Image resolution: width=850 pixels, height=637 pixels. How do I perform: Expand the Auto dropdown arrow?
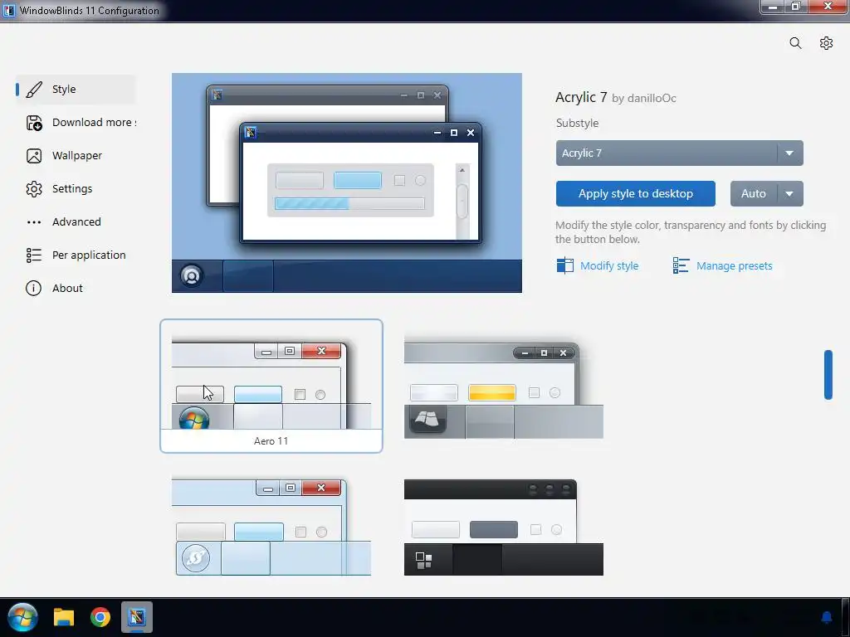click(x=790, y=193)
